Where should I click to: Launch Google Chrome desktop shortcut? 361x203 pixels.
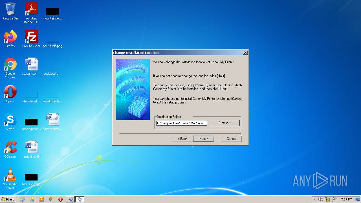tap(10, 69)
